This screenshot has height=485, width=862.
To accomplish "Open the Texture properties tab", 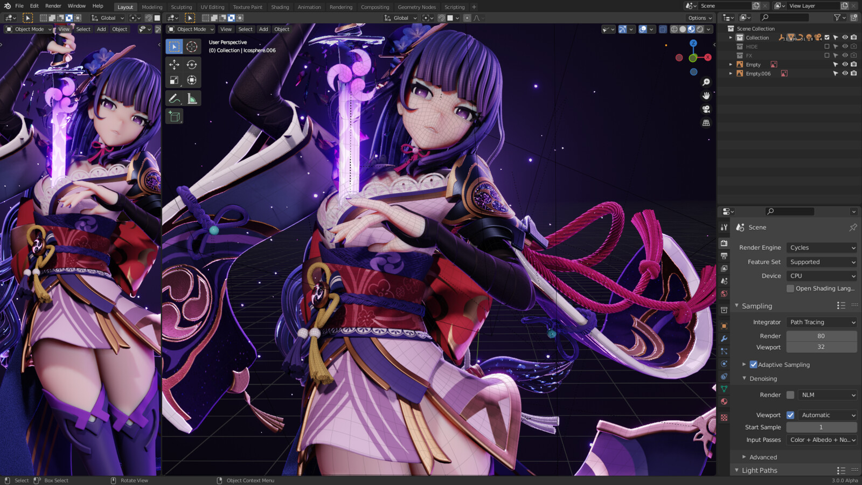I will pos(724,418).
